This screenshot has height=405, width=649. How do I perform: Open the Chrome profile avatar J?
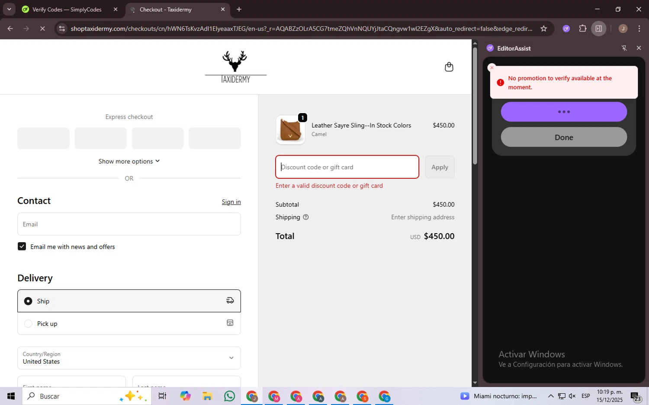pyautogui.click(x=623, y=28)
